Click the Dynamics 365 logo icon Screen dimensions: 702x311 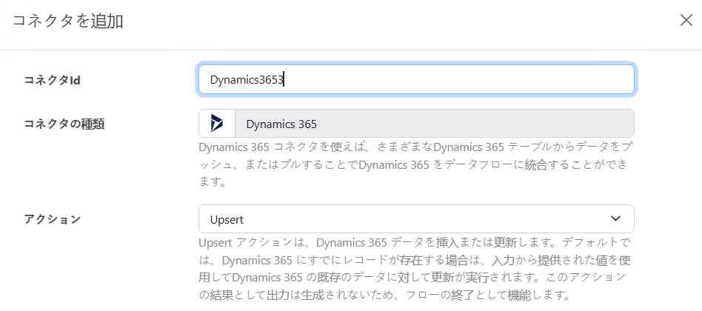(217, 124)
